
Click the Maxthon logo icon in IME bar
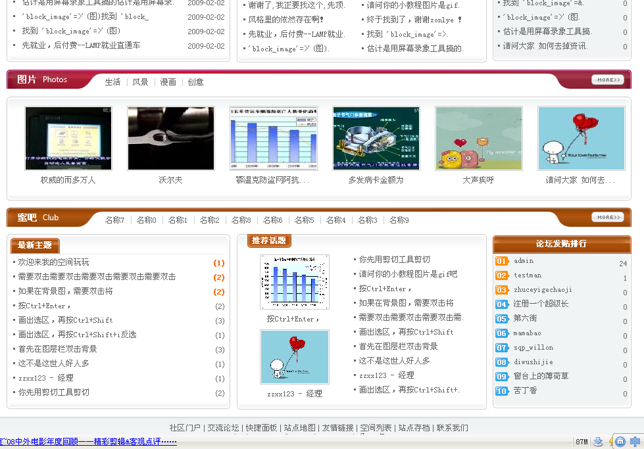(x=620, y=442)
